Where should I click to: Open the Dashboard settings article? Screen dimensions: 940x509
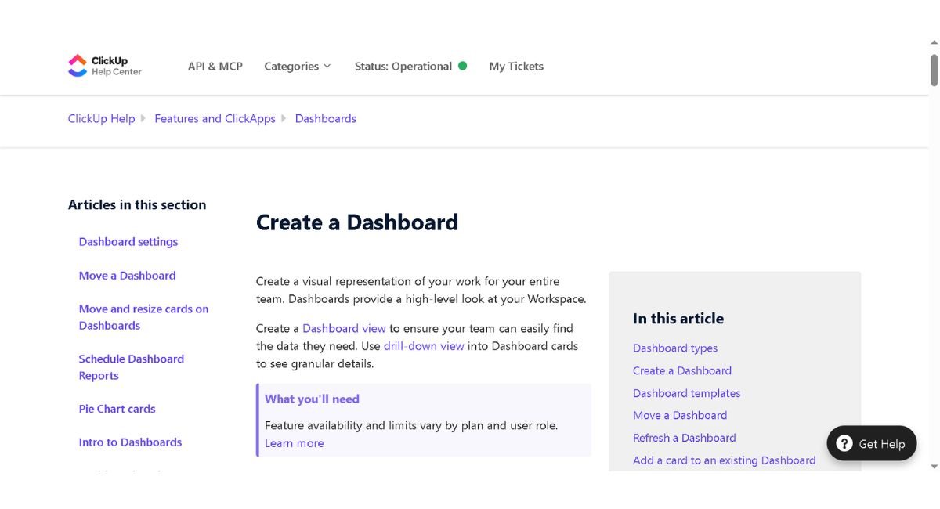128,242
